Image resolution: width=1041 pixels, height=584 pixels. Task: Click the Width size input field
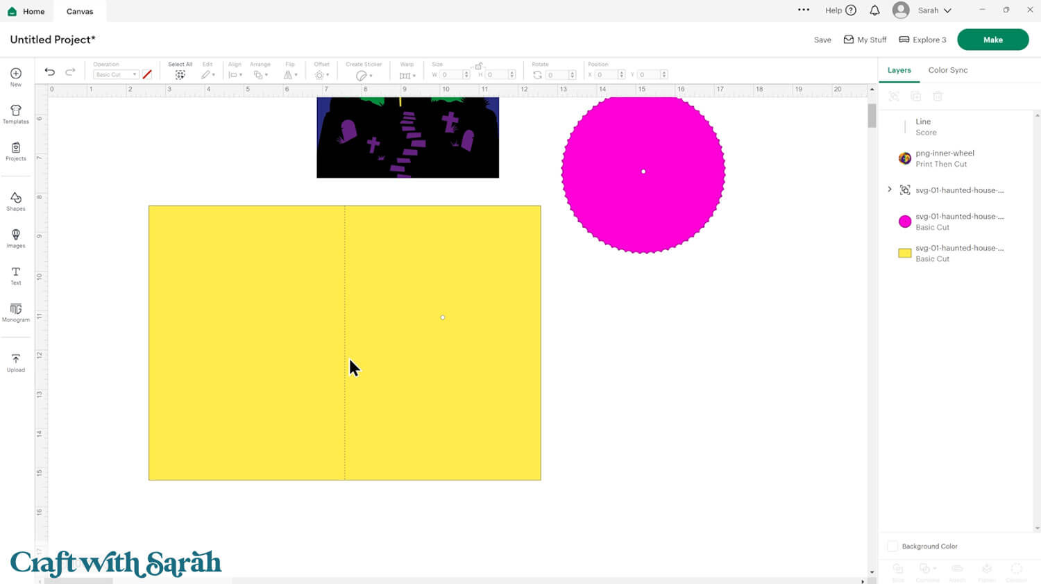454,74
